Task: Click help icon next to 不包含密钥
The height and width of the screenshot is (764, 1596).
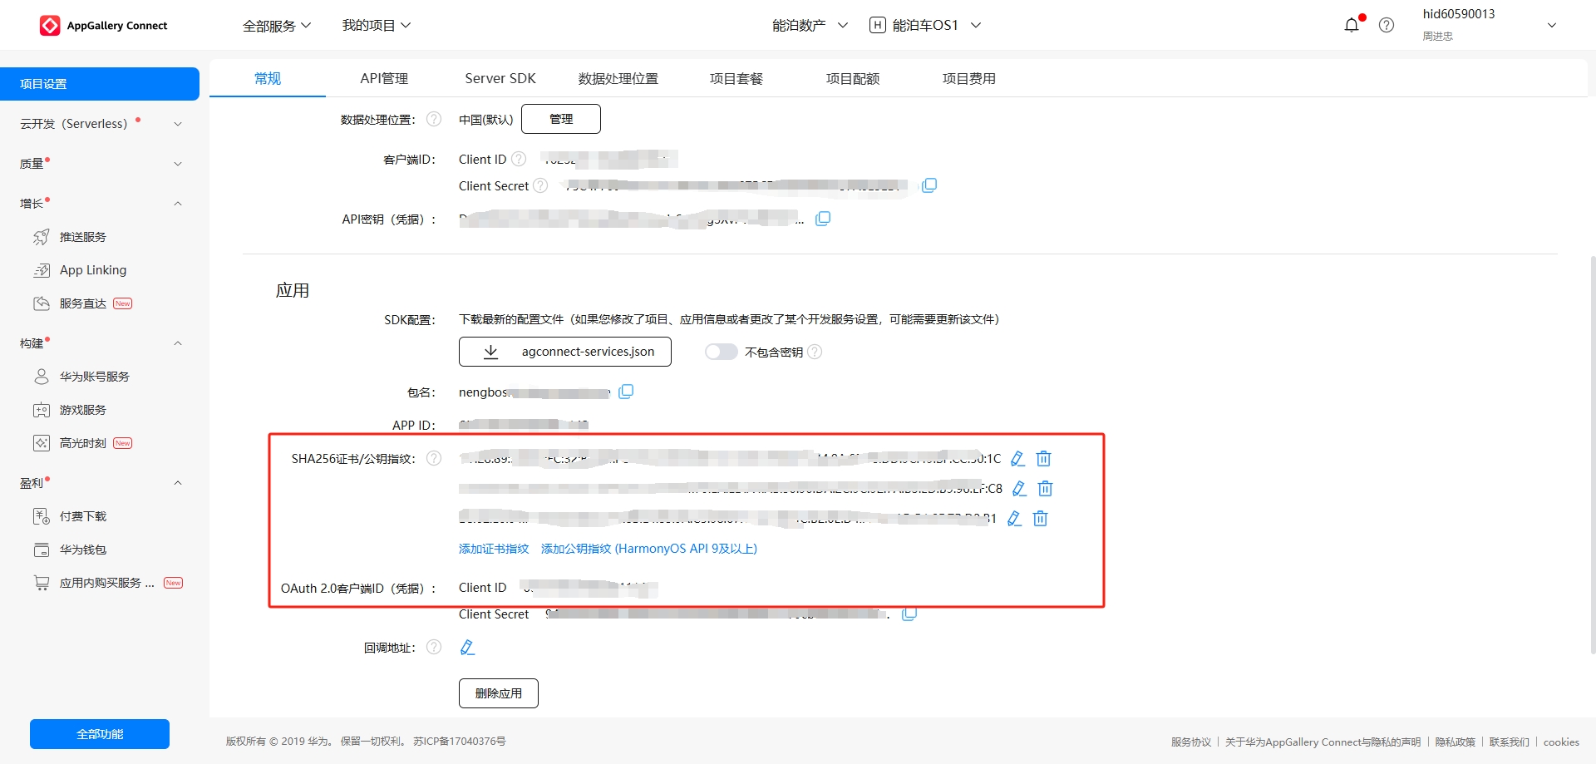Action: pyautogui.click(x=815, y=352)
